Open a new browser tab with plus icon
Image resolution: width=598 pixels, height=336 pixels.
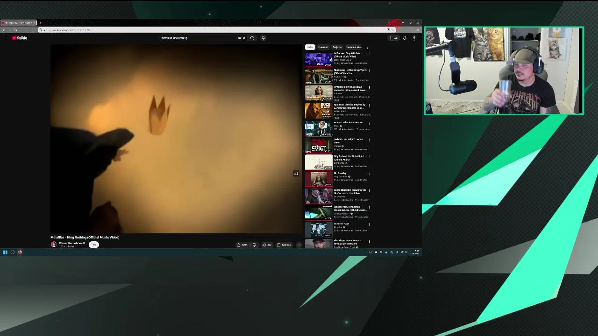[40, 23]
